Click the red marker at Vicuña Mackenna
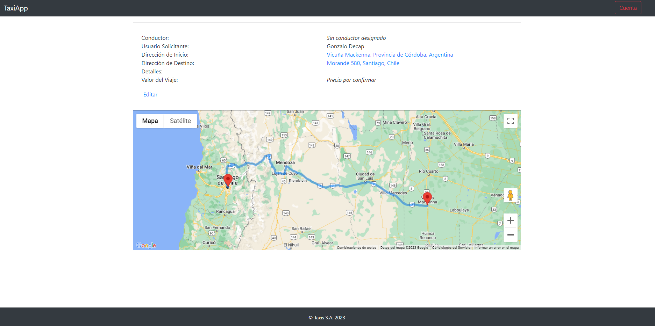 [427, 198]
